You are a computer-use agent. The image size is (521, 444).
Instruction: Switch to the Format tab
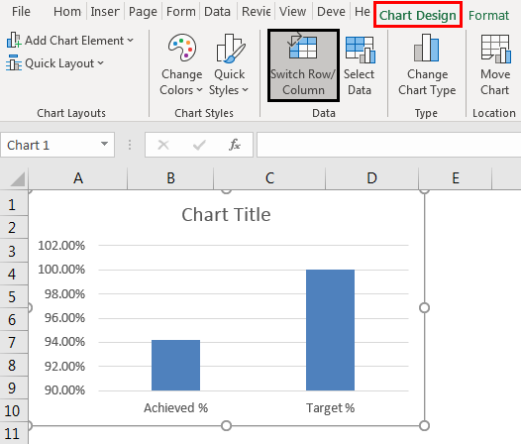pos(488,15)
